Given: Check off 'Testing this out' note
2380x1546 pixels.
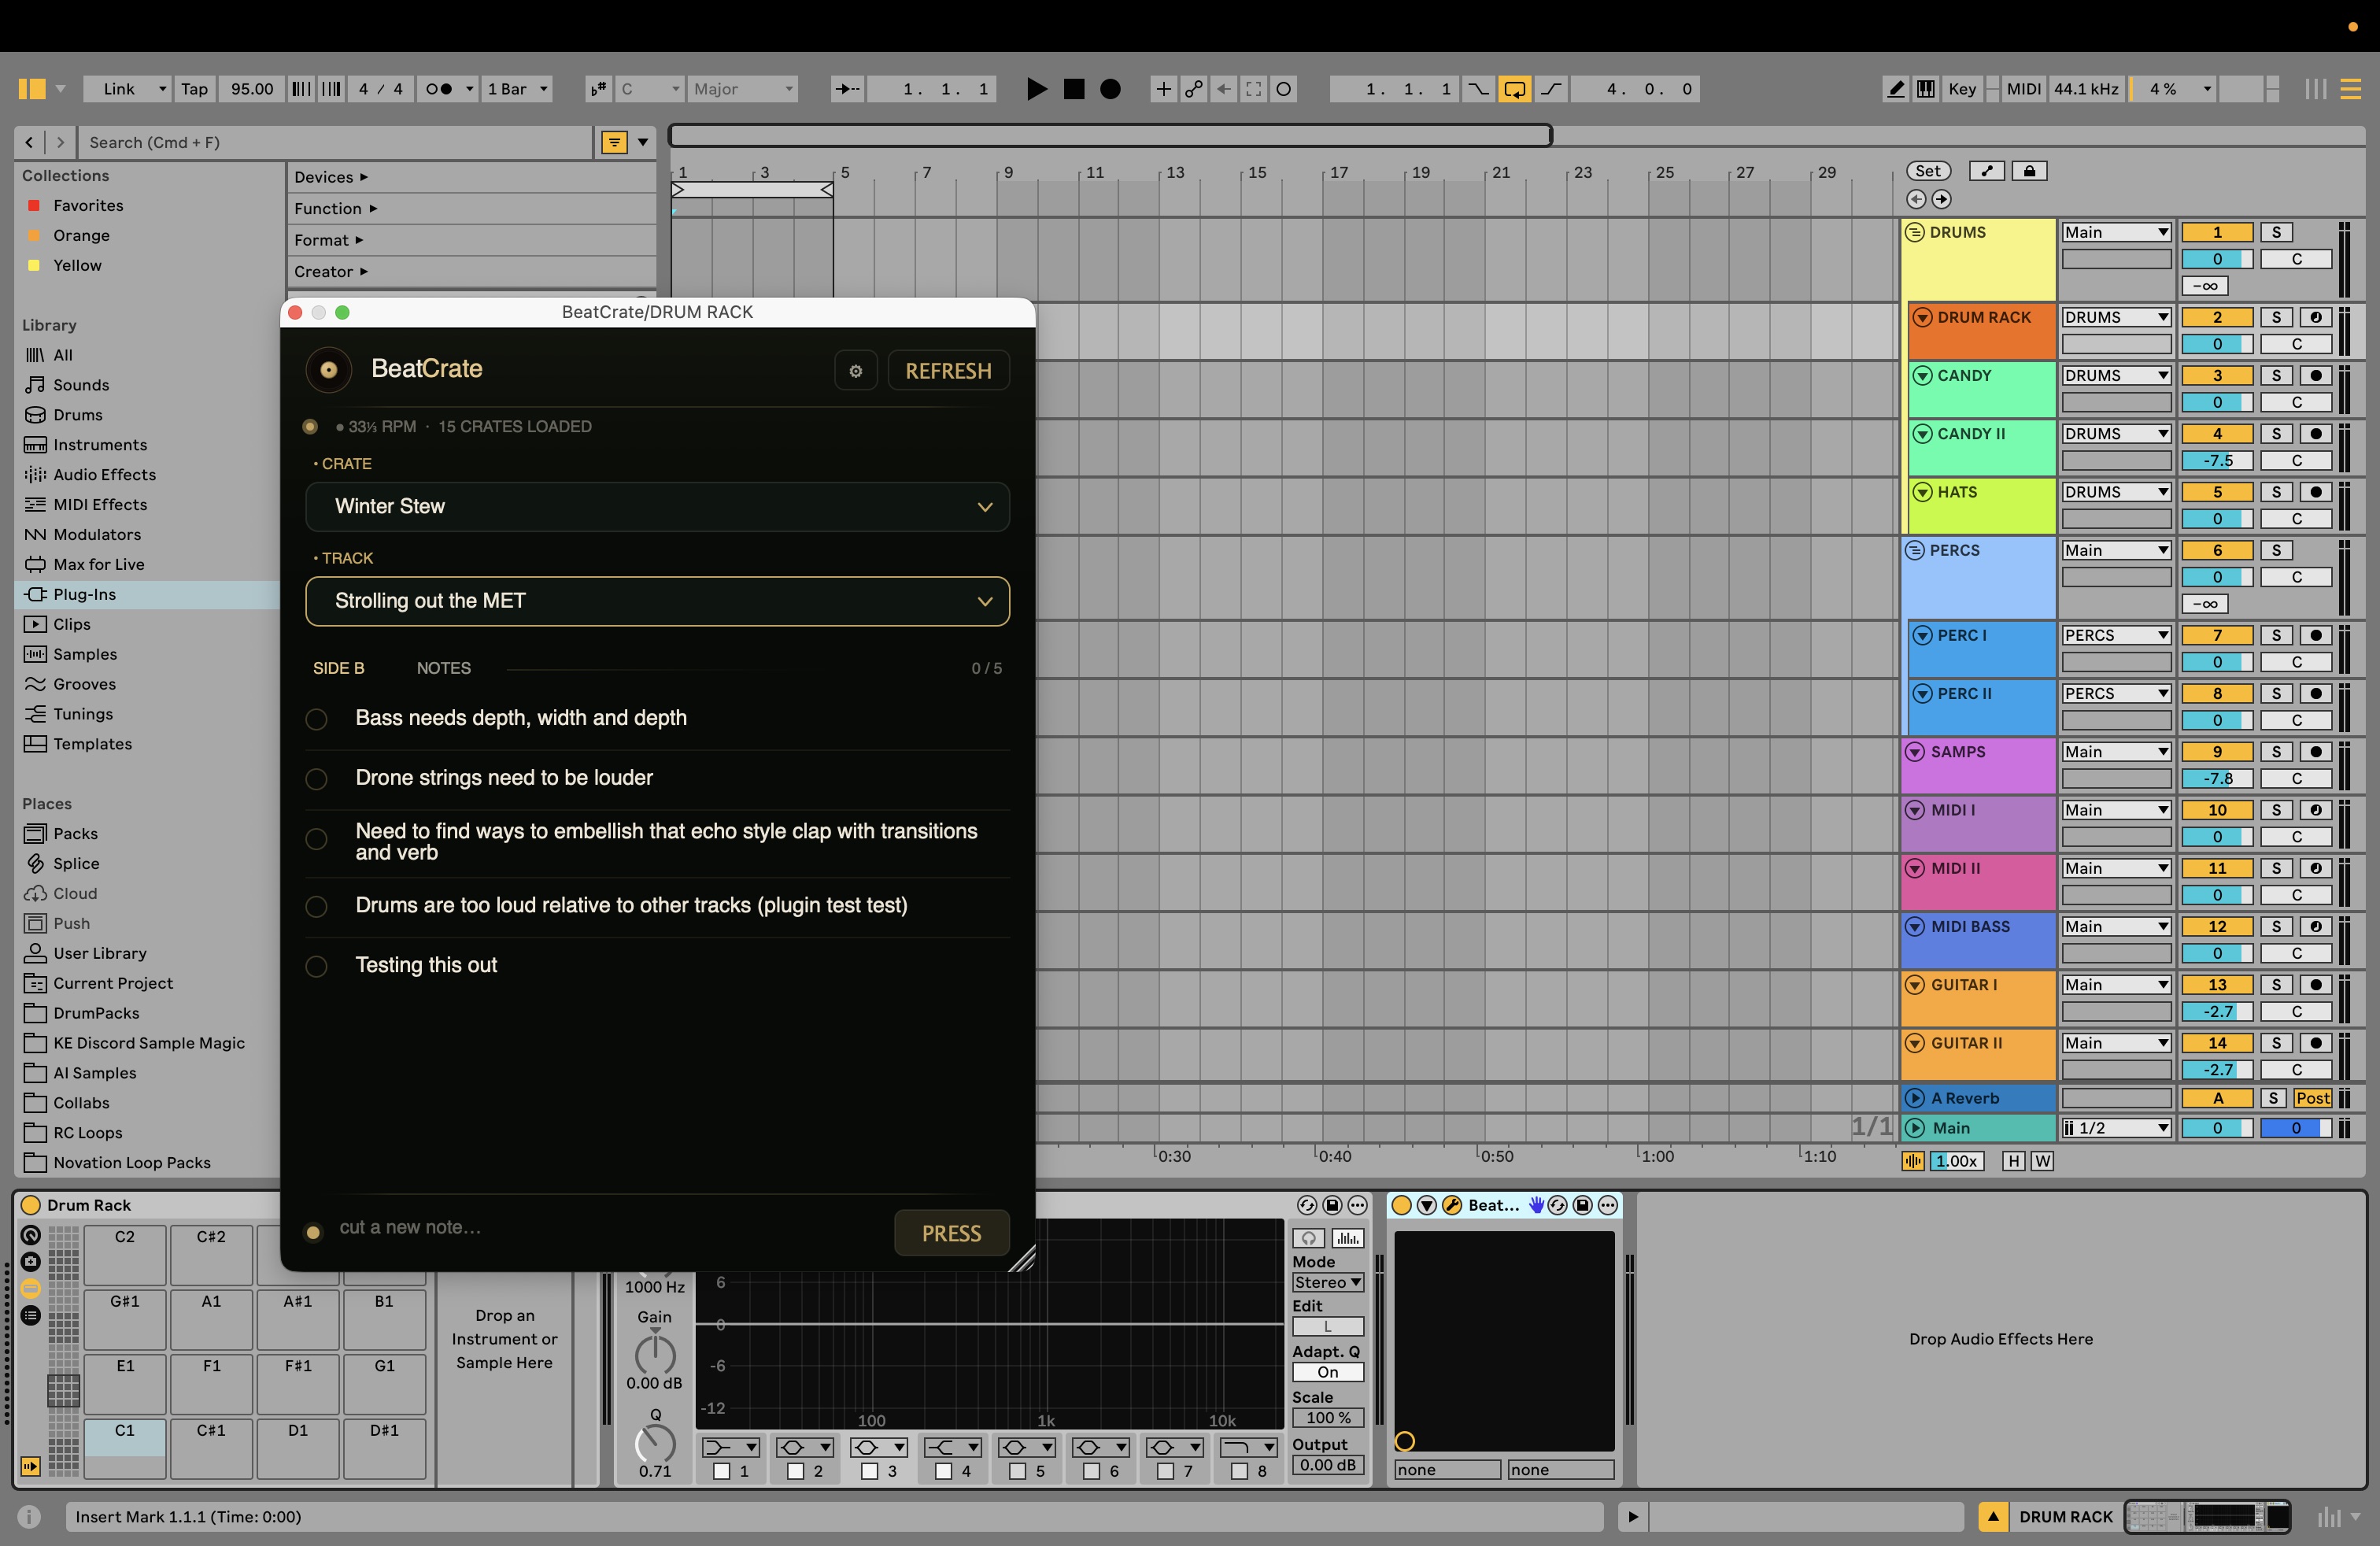Looking at the screenshot, I should 316,966.
